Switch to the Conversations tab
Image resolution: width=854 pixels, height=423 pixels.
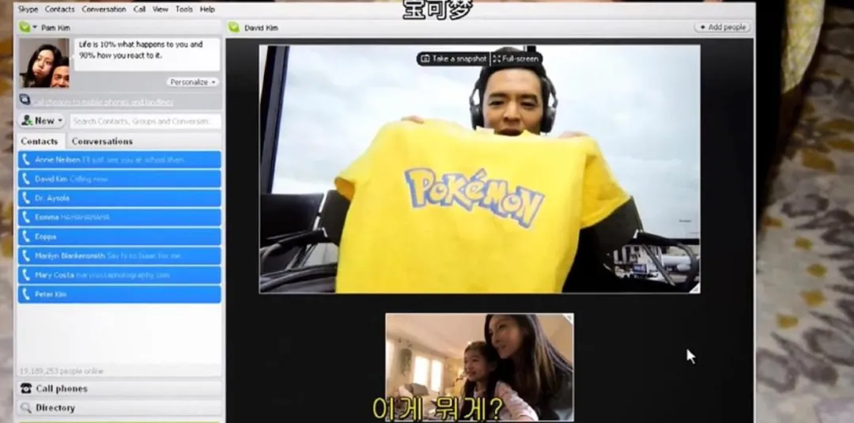(x=102, y=141)
